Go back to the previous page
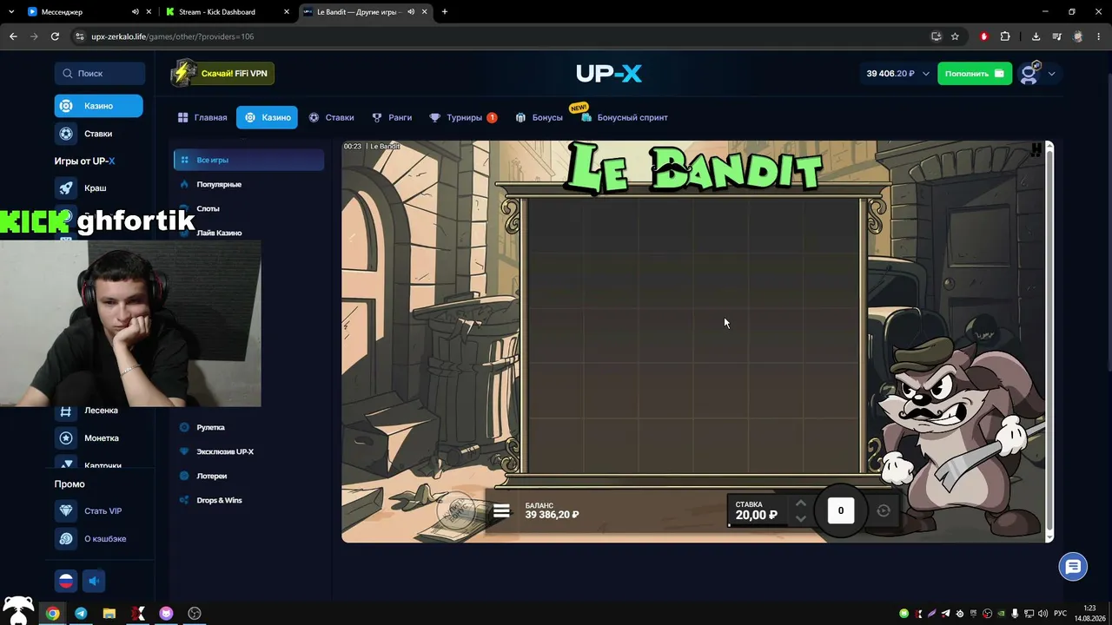The height and width of the screenshot is (625, 1112). click(x=13, y=36)
